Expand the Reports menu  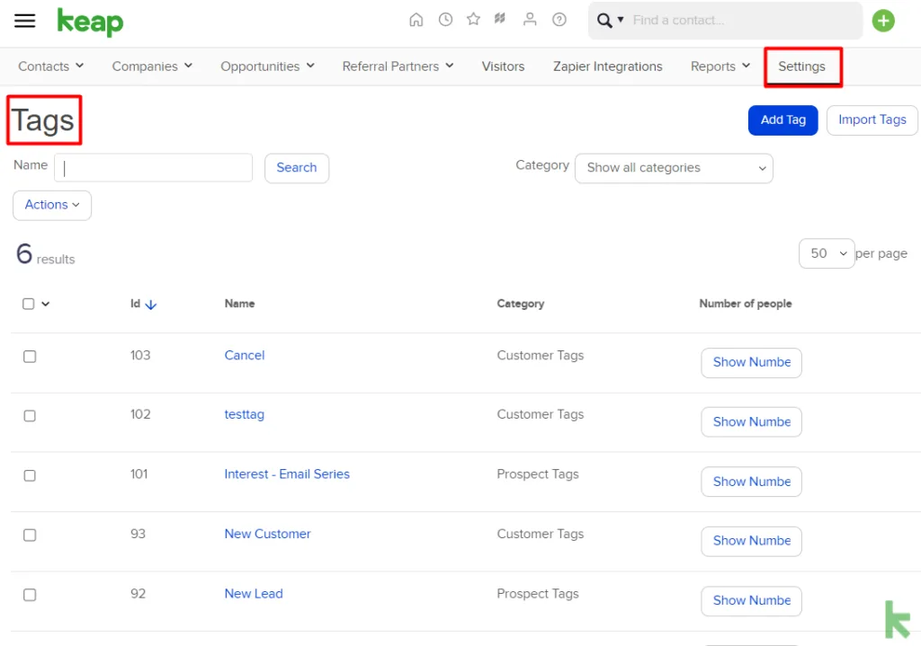[x=720, y=66]
